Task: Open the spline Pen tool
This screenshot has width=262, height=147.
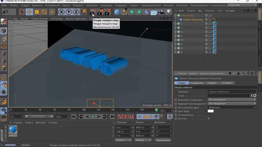Action: [x=124, y=12]
